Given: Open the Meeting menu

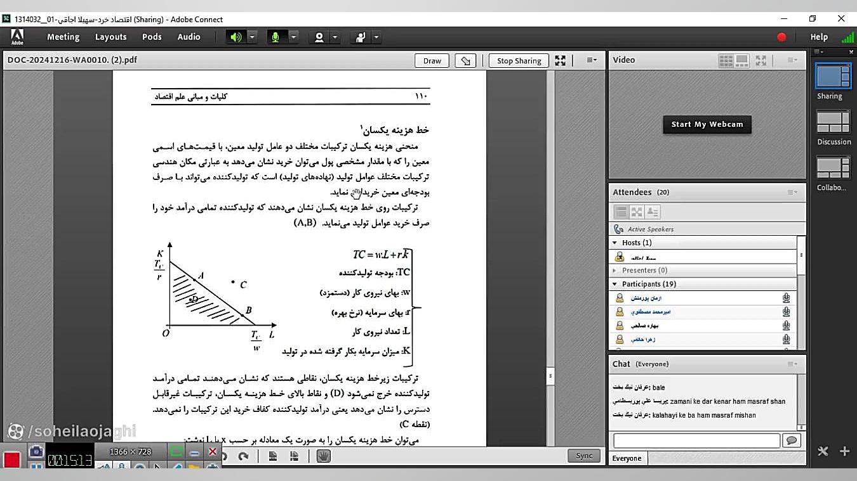Looking at the screenshot, I should tap(63, 37).
